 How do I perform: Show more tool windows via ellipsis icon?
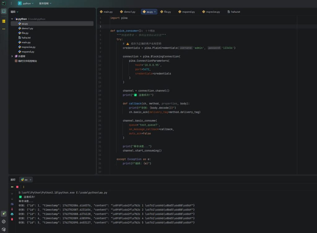(4, 29)
